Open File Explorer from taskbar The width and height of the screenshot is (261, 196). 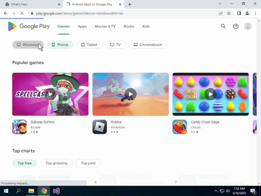(x=31, y=191)
